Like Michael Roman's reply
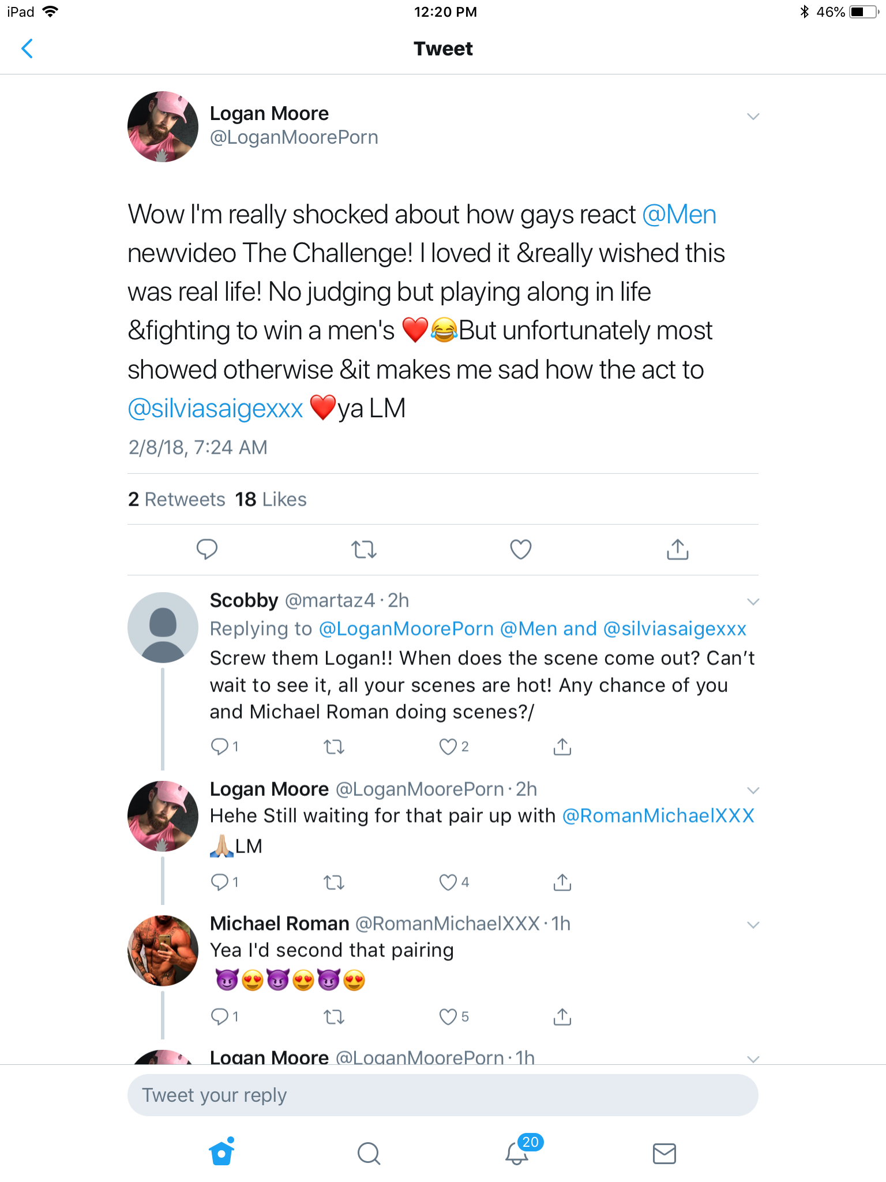 (448, 1016)
